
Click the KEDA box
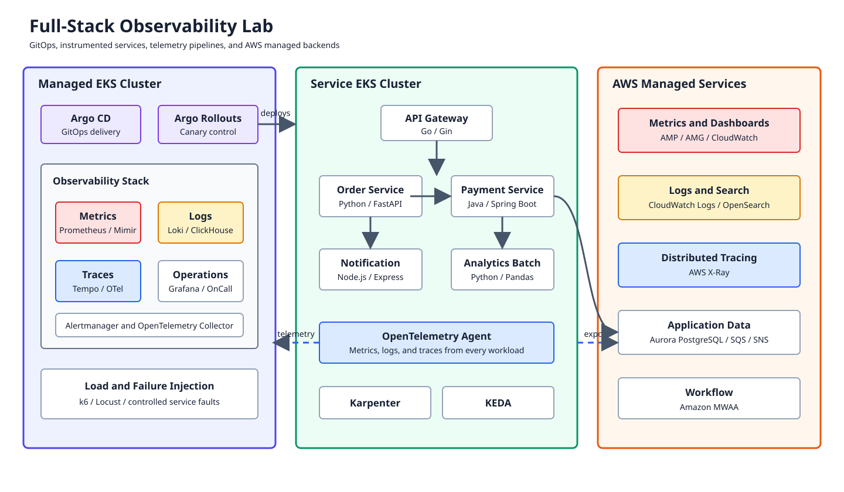pos(498,402)
